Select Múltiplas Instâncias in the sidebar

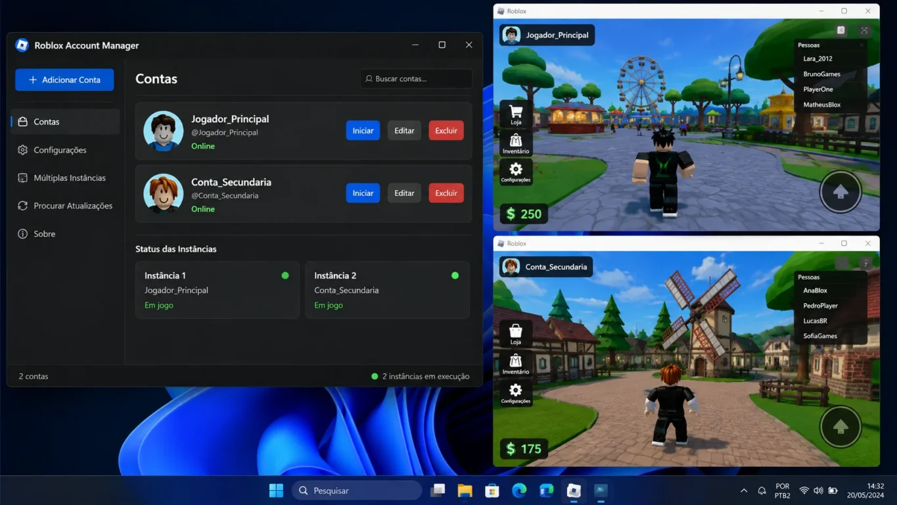65,178
